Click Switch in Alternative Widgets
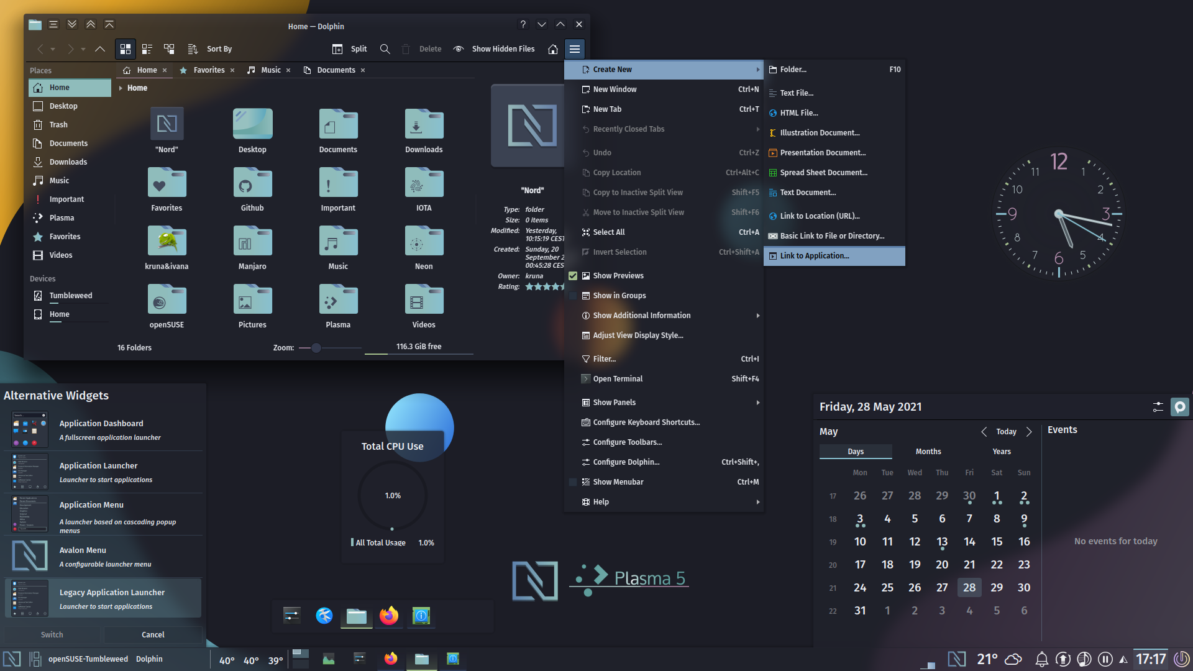The image size is (1193, 671). tap(52, 635)
